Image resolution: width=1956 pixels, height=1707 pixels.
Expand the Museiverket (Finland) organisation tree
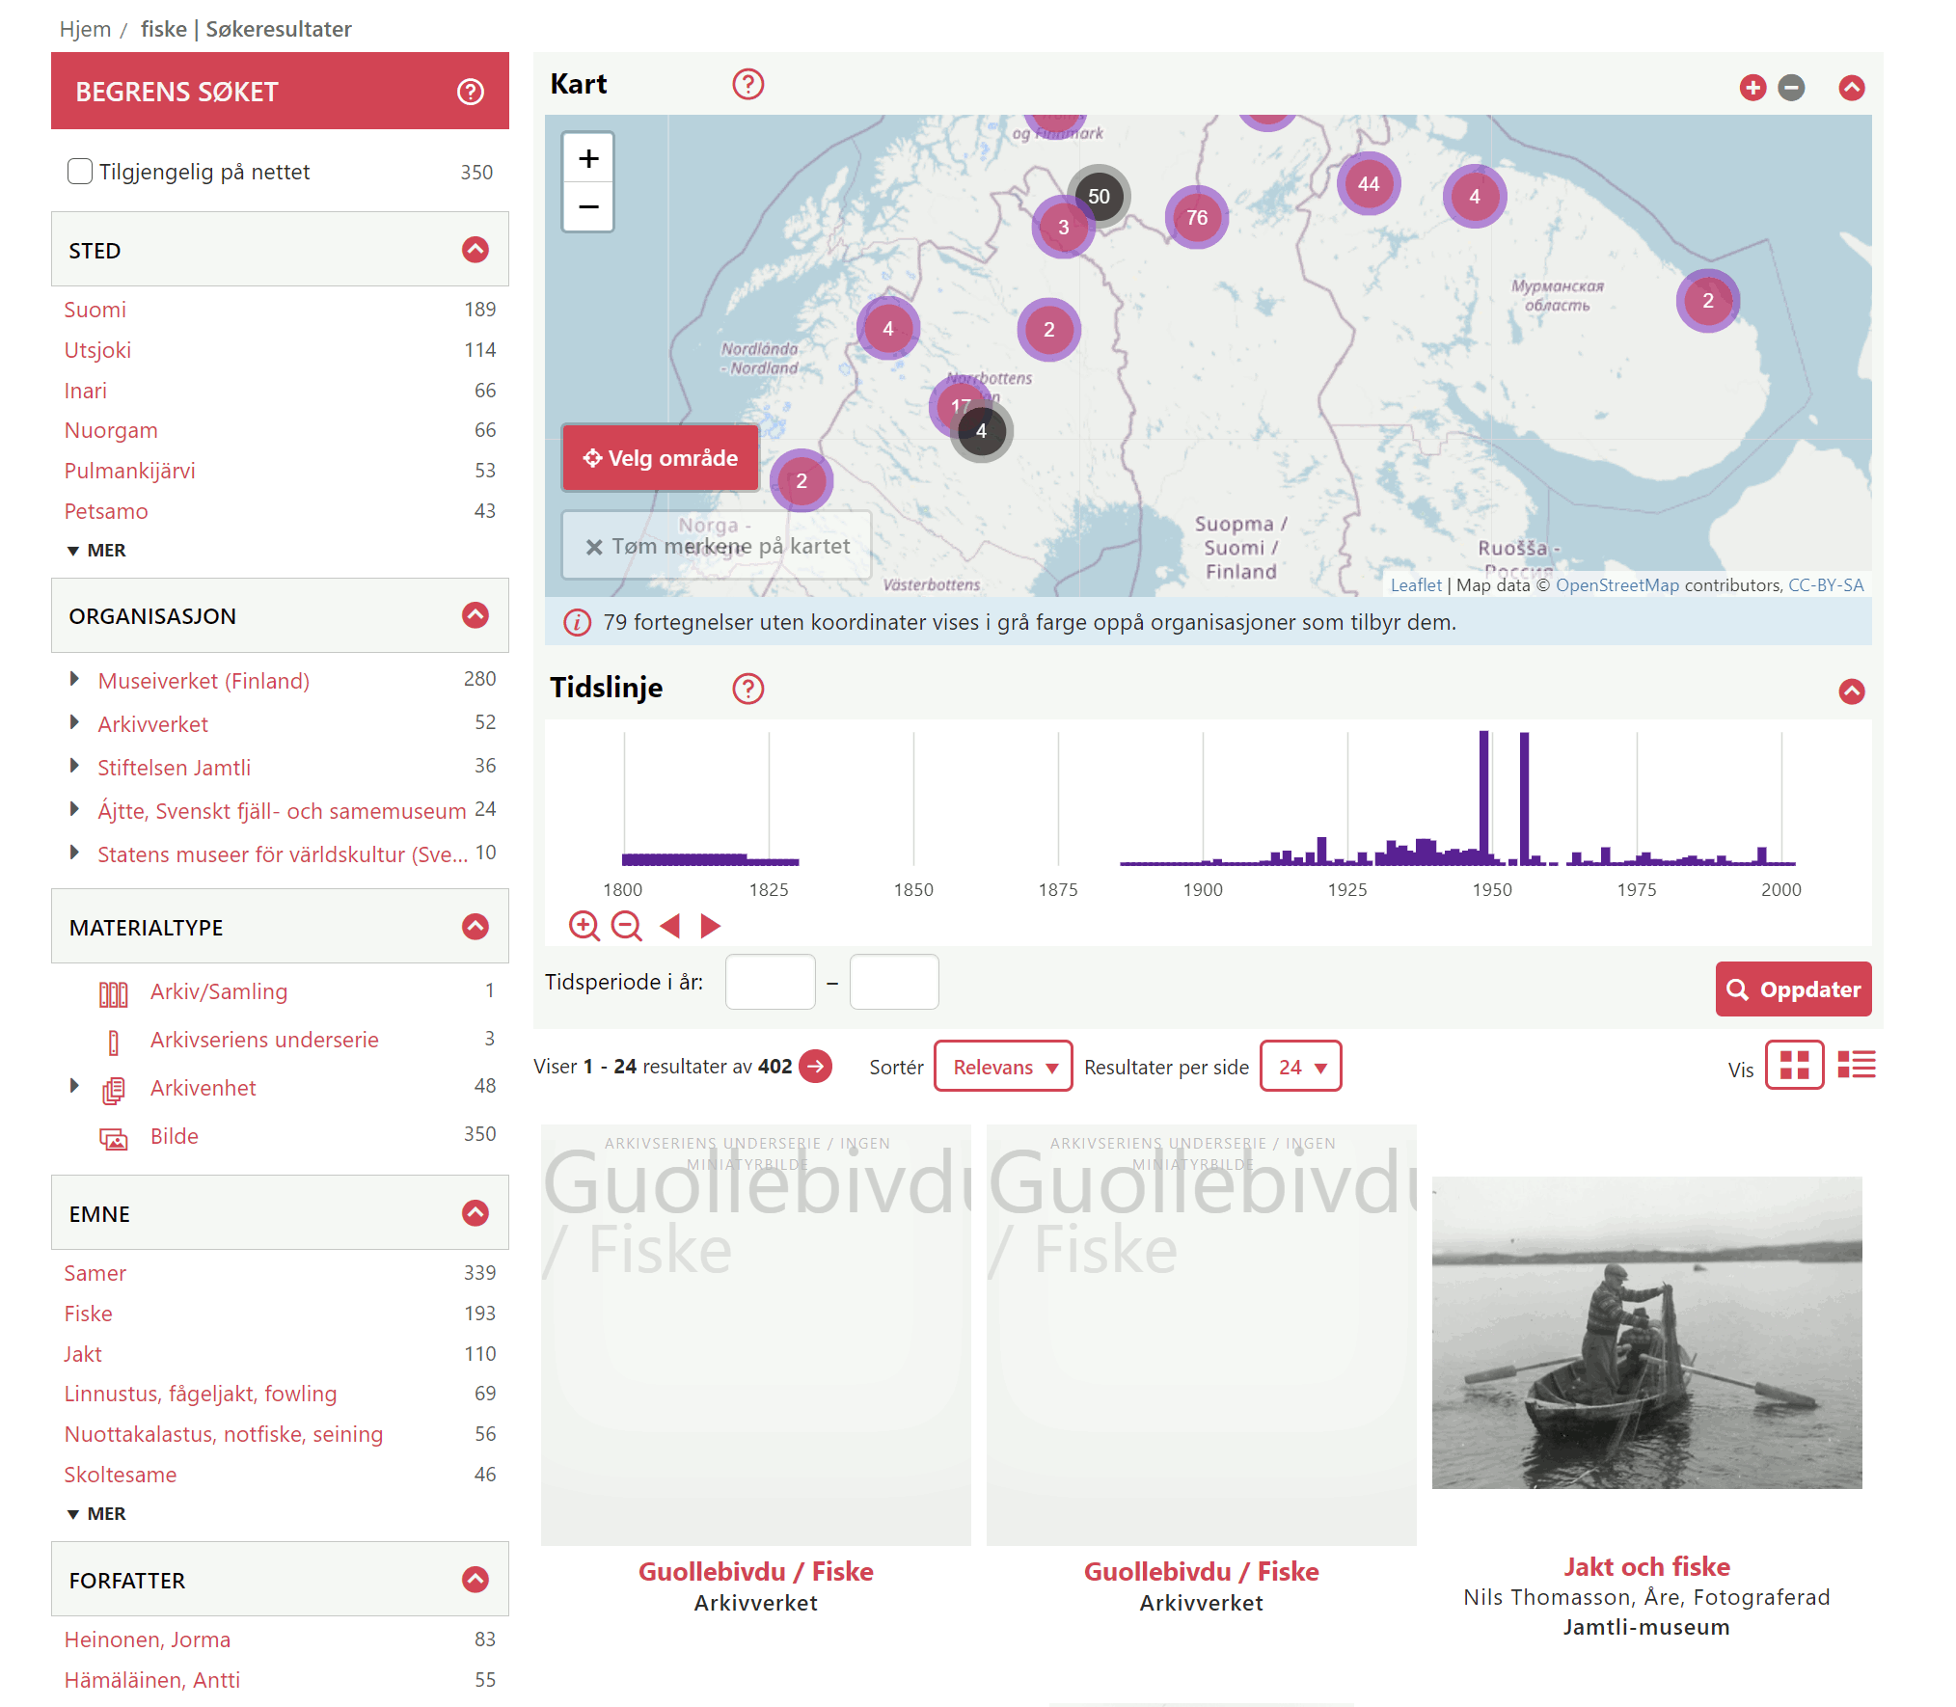point(74,679)
